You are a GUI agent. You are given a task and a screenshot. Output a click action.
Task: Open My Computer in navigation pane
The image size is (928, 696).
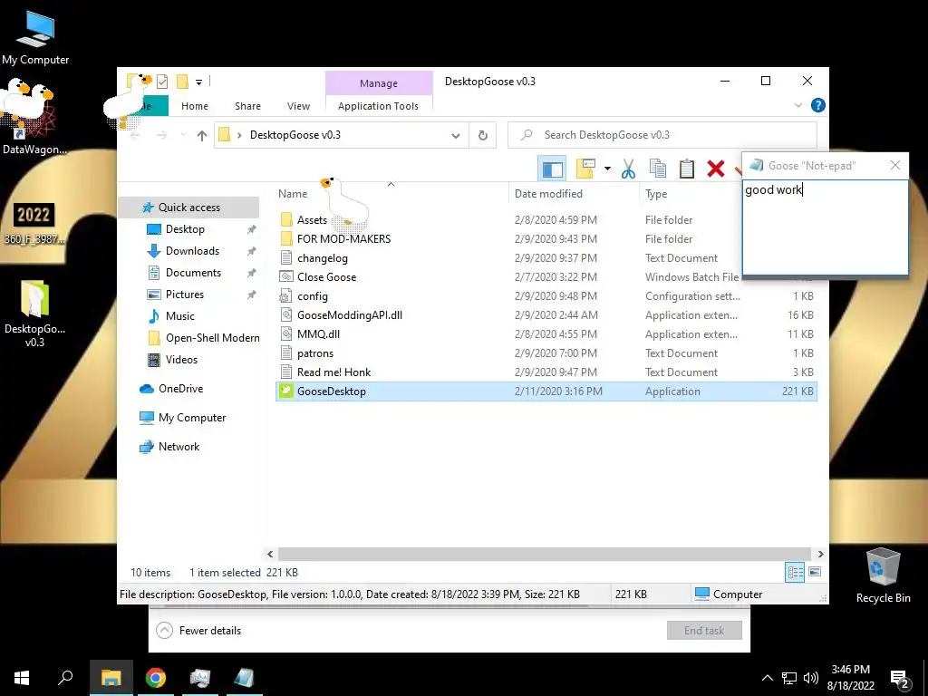[x=192, y=418]
